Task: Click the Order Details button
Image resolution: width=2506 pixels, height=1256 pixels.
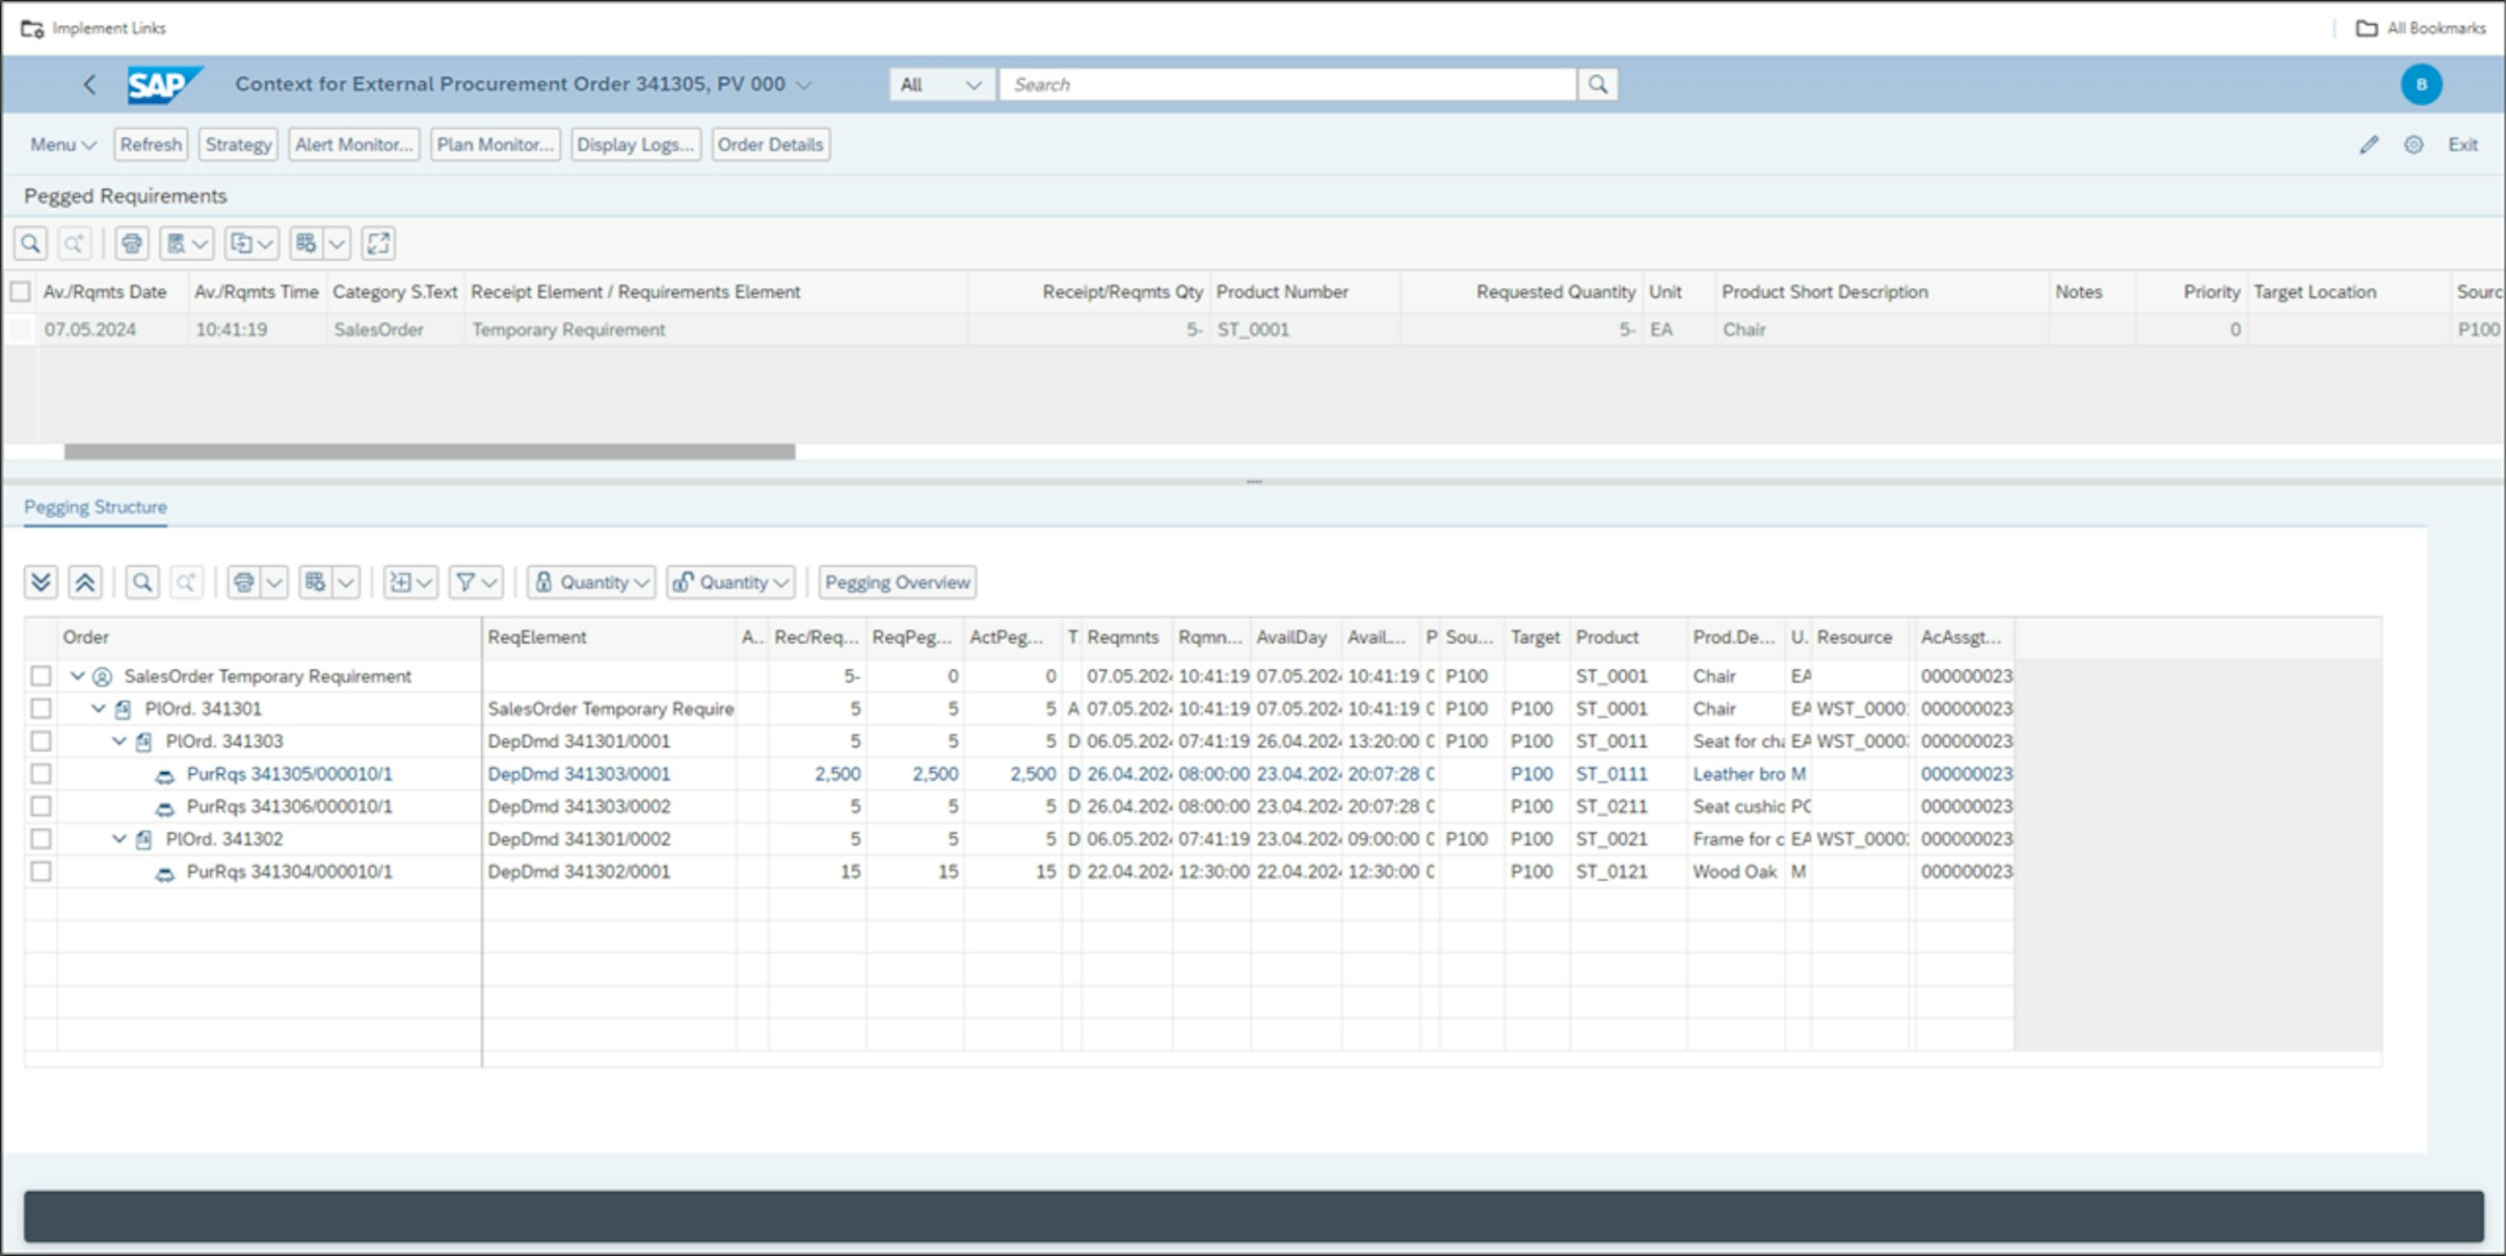Action: click(769, 145)
